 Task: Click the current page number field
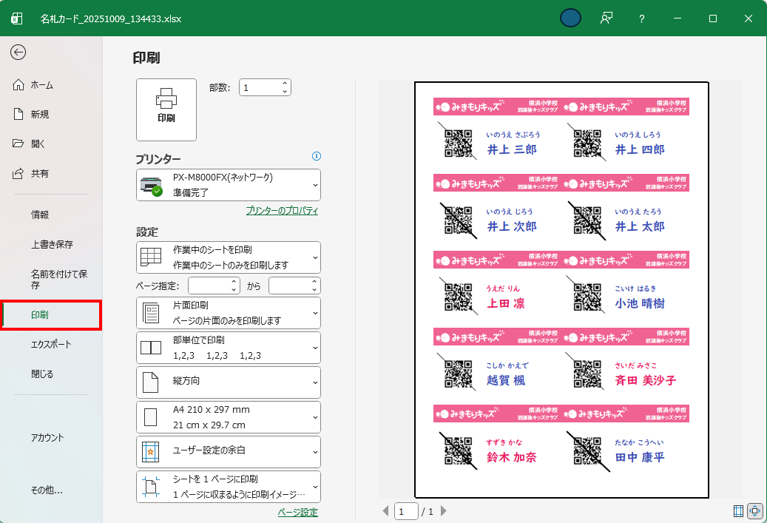point(406,511)
